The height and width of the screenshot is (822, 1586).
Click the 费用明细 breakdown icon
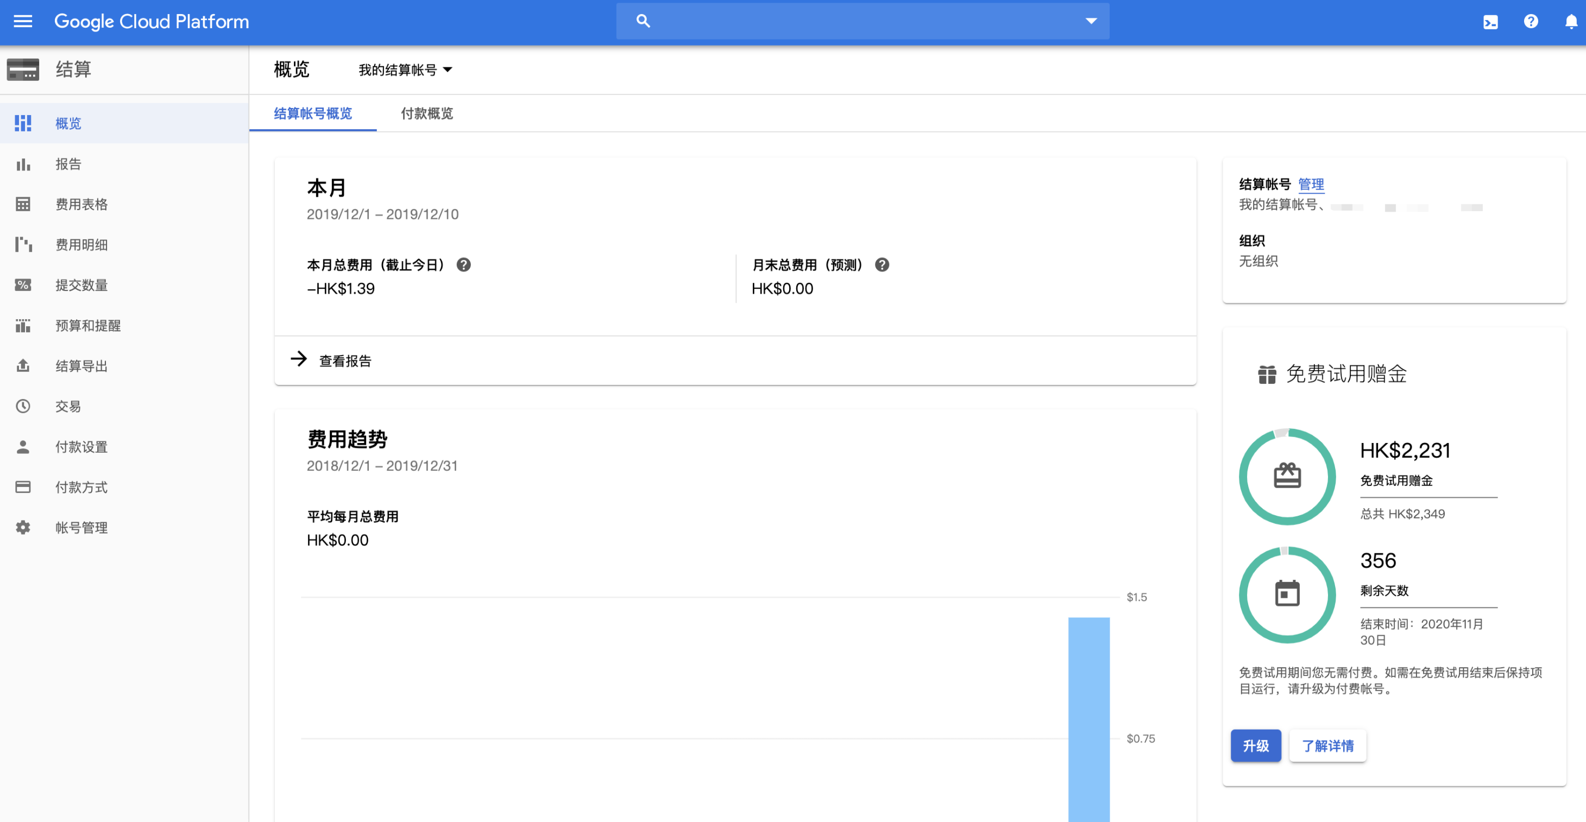pos(23,245)
